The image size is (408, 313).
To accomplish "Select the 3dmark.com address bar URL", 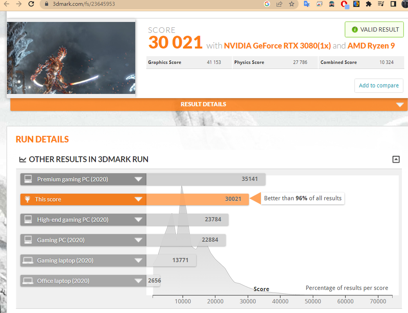I will point(84,4).
